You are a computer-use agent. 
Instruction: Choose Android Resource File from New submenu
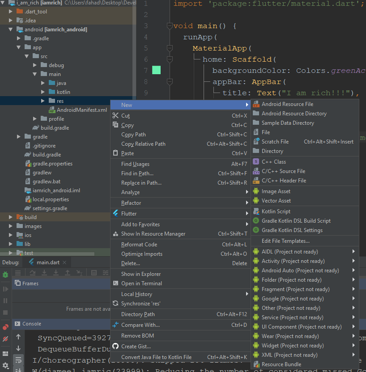tap(287, 104)
